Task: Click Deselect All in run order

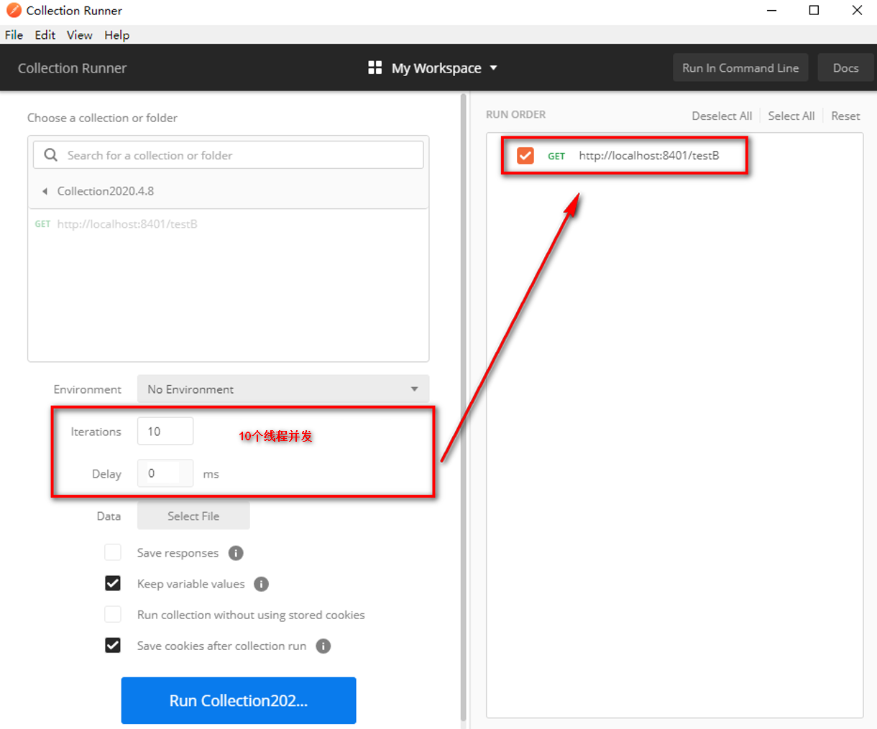Action: [722, 116]
